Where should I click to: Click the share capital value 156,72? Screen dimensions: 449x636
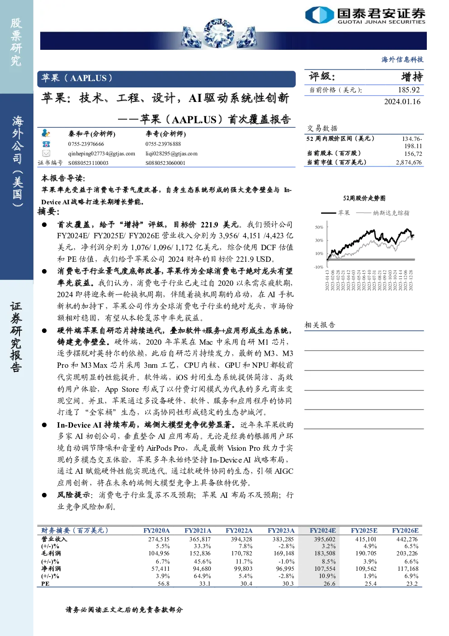413,154
